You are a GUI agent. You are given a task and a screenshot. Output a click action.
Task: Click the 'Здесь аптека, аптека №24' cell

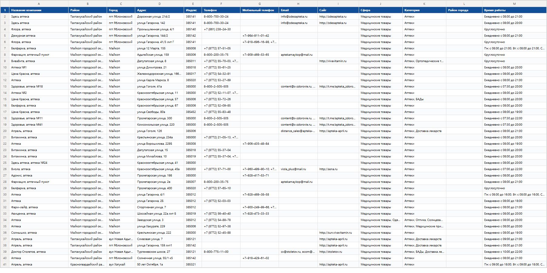click(x=39, y=163)
